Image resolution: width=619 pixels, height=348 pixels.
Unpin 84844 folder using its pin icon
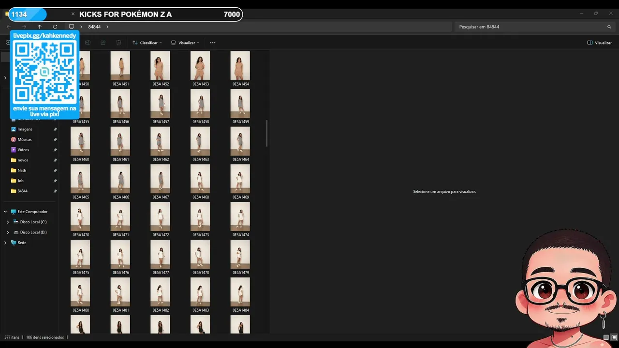coord(55,191)
